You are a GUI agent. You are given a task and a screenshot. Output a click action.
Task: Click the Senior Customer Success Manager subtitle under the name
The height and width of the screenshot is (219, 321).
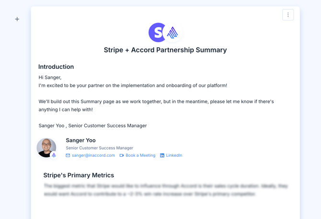coord(99,148)
